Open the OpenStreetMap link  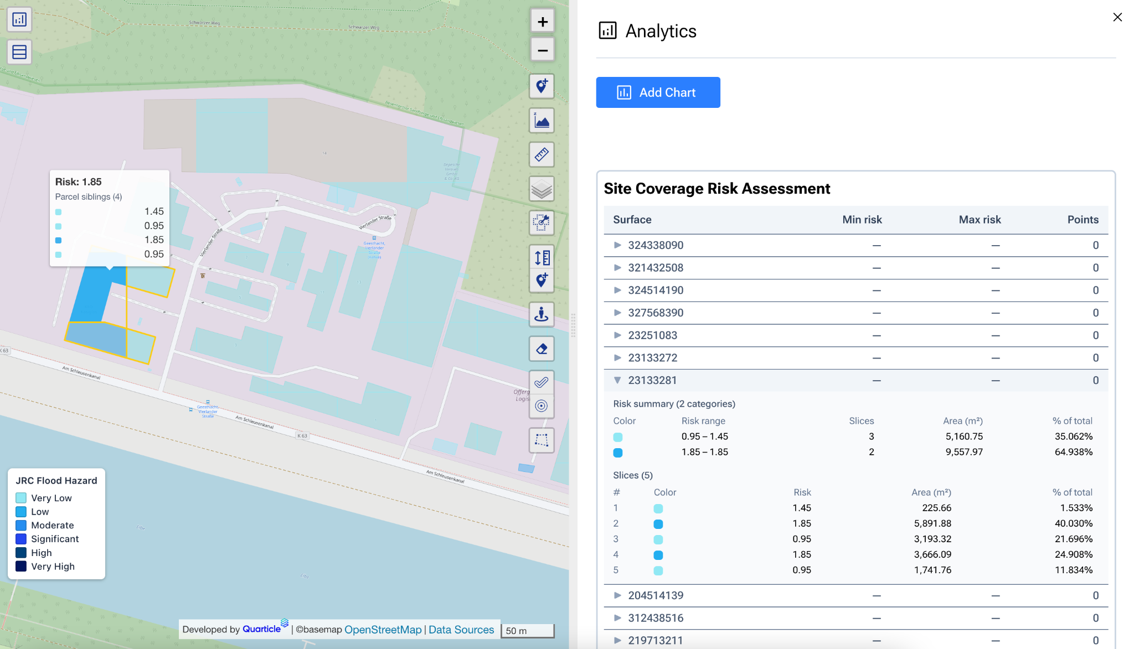click(383, 630)
